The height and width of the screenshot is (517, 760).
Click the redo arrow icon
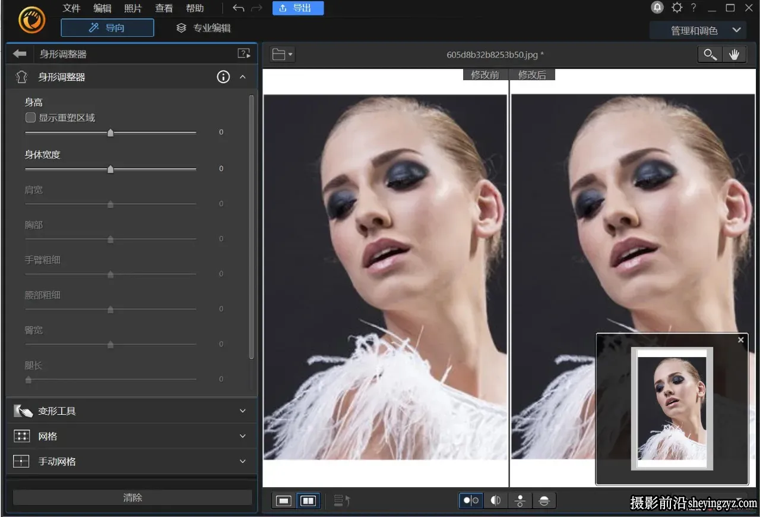pyautogui.click(x=256, y=8)
